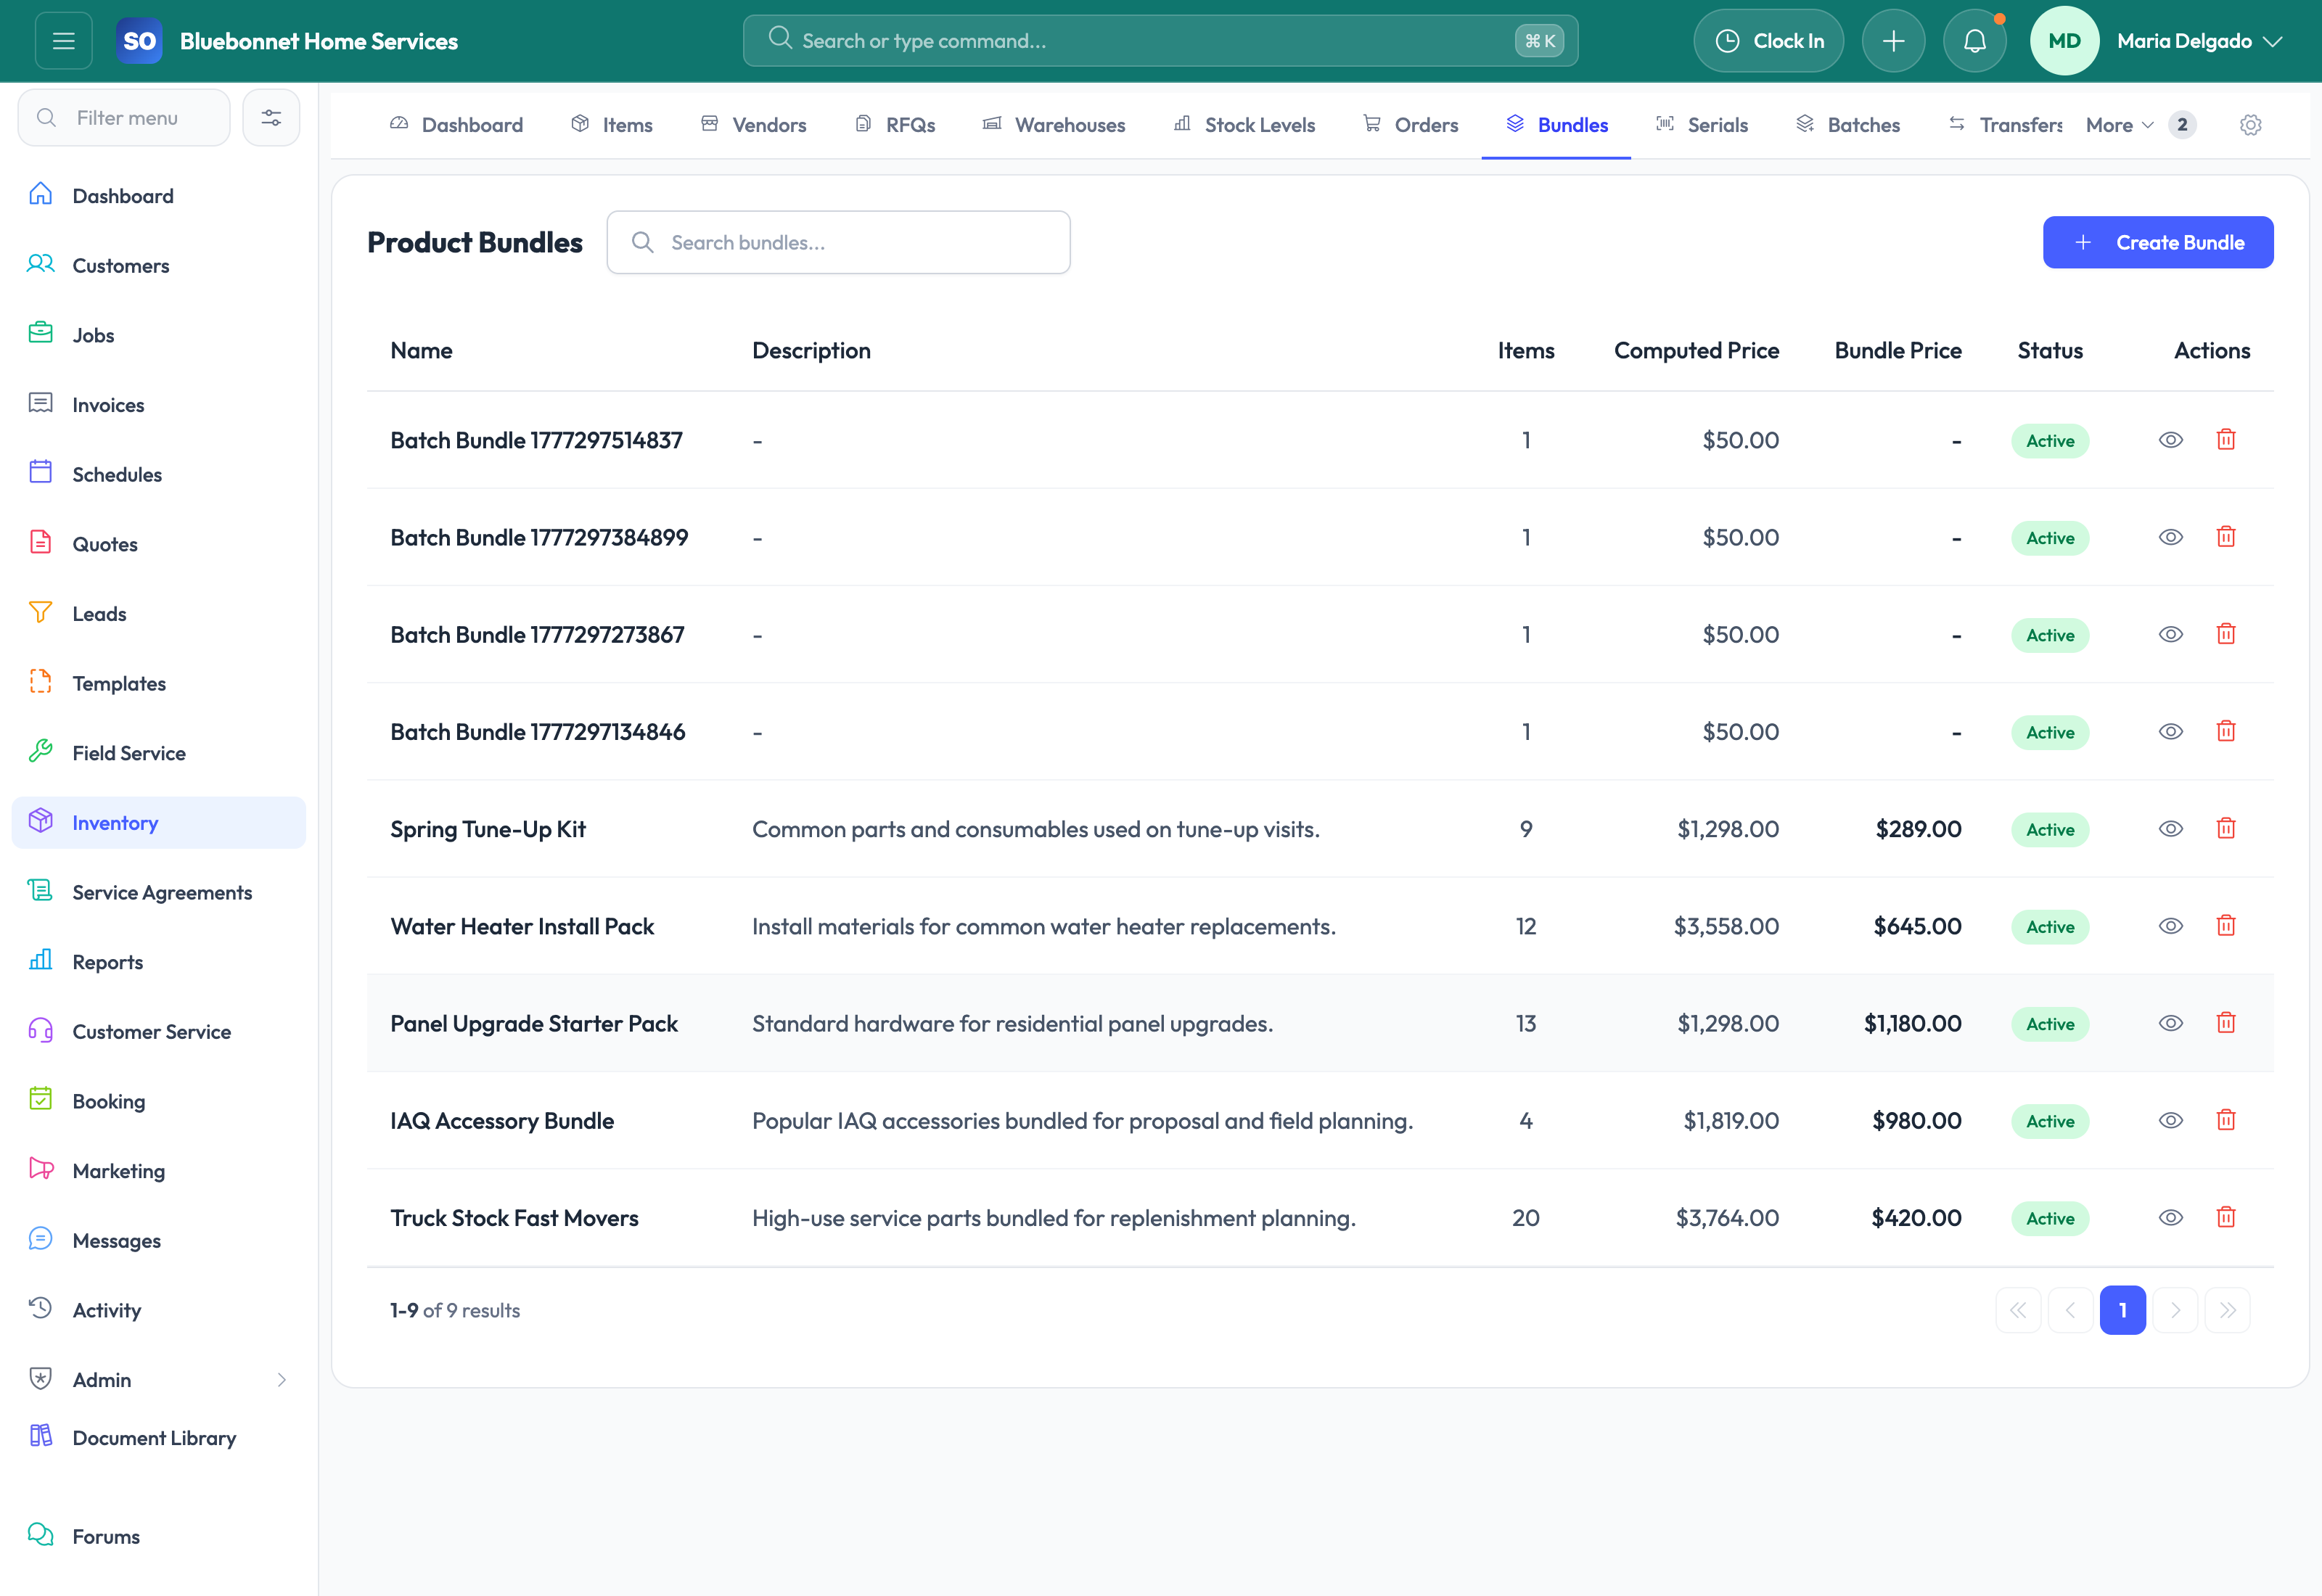Switch to the Warehouses tab

(x=1054, y=125)
